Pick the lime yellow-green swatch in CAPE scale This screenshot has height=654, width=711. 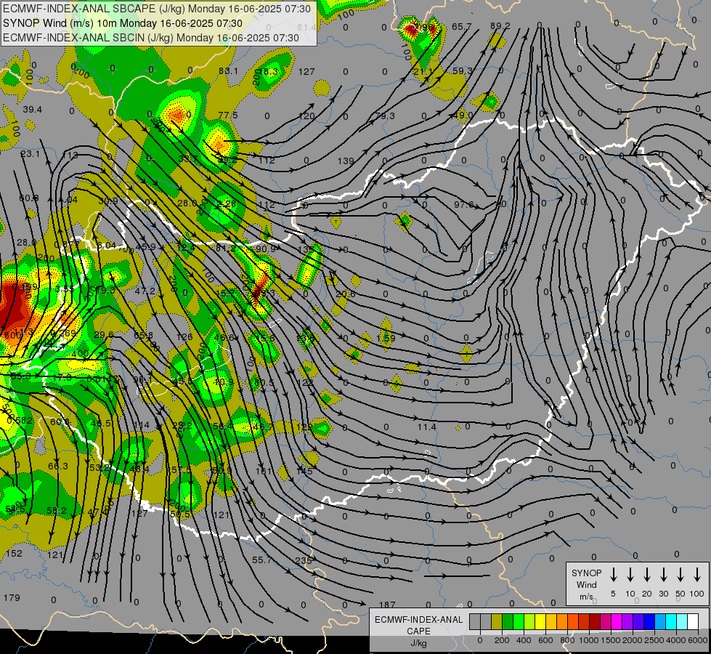click(529, 621)
